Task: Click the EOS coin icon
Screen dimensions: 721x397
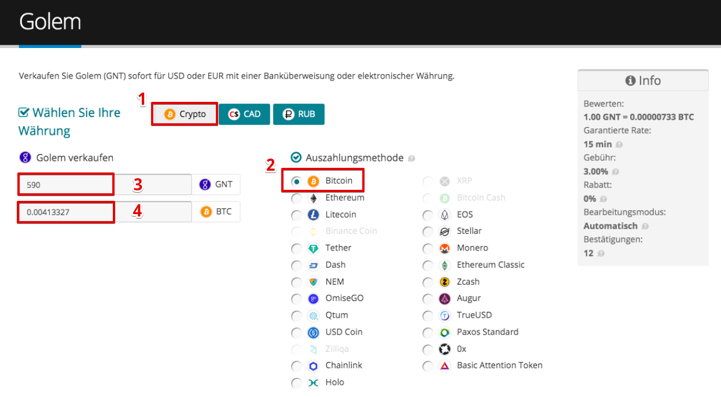Action: pos(445,215)
